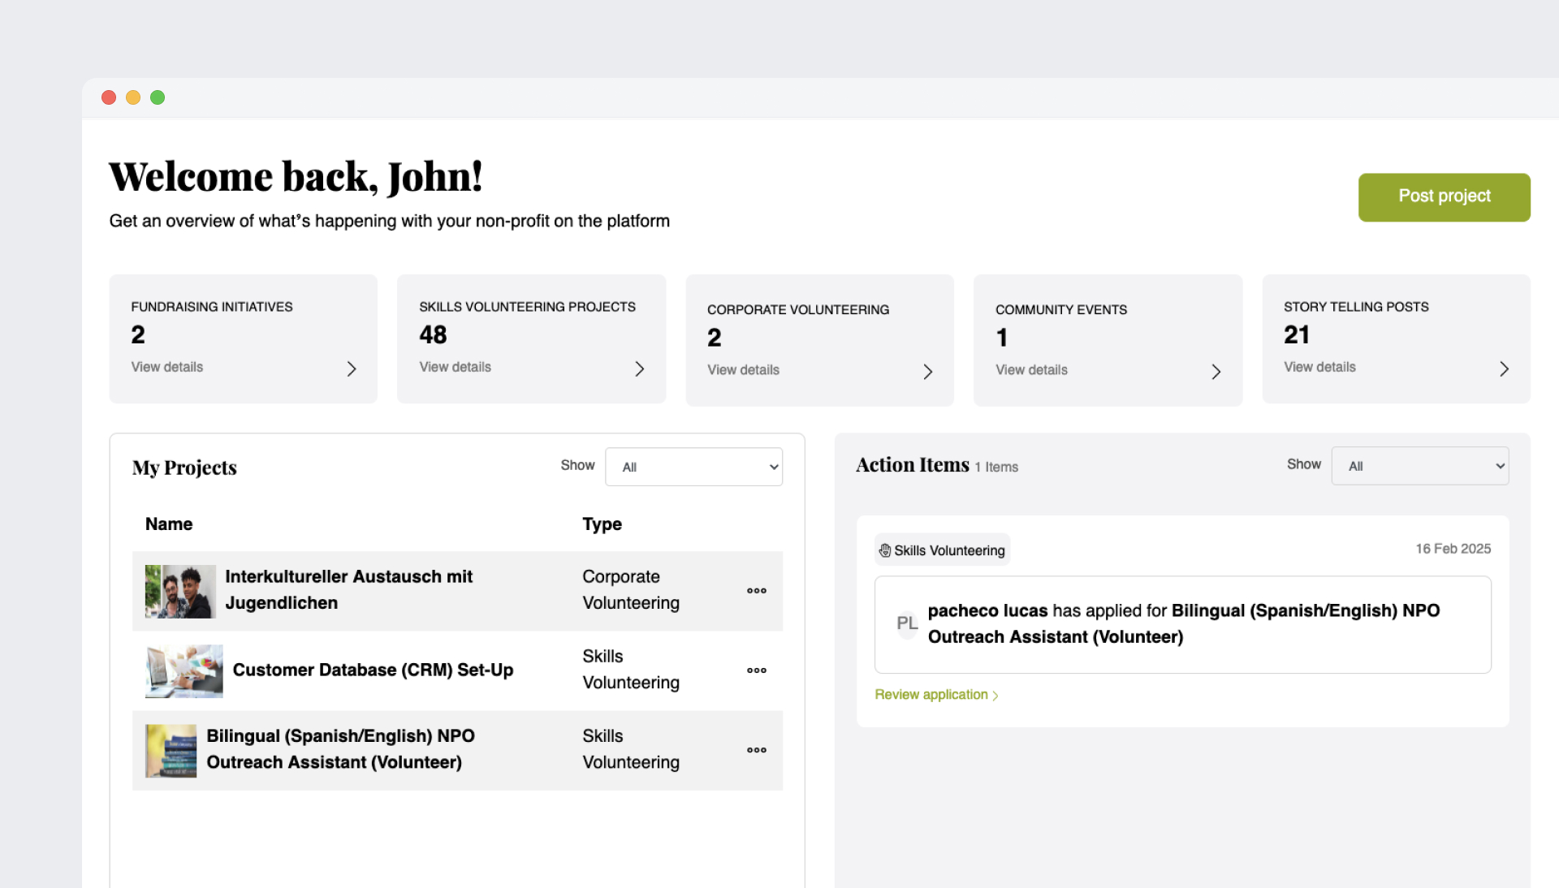
Task: Click the Story Telling Posts chevron
Action: (1504, 369)
